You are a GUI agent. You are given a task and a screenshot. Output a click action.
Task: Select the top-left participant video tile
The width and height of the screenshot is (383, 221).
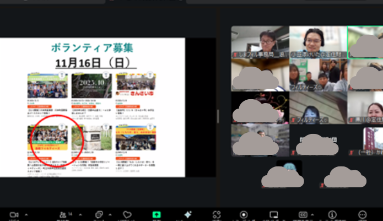[x=259, y=42]
